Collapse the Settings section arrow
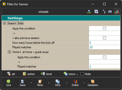This screenshot has height=90, width=122. click(x=4, y=18)
